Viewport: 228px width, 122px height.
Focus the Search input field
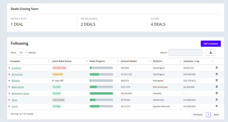pos(186,52)
